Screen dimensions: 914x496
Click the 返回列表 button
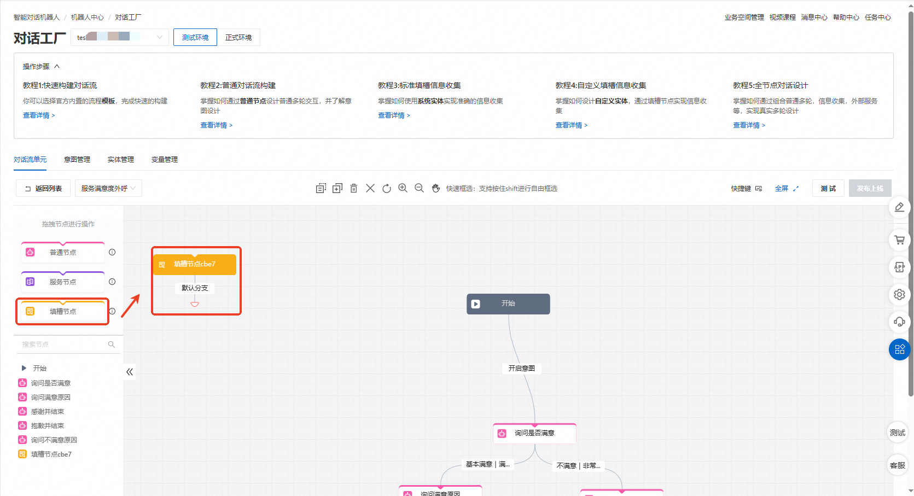click(43, 188)
